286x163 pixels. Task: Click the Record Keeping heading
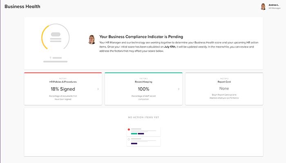[143, 81]
